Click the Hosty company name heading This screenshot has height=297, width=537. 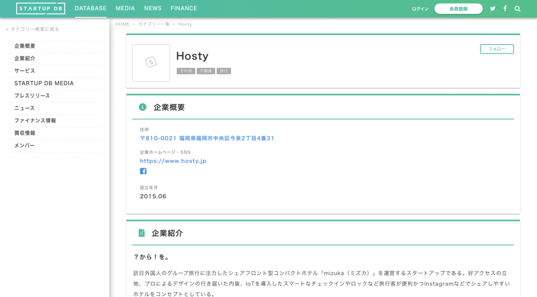point(192,56)
